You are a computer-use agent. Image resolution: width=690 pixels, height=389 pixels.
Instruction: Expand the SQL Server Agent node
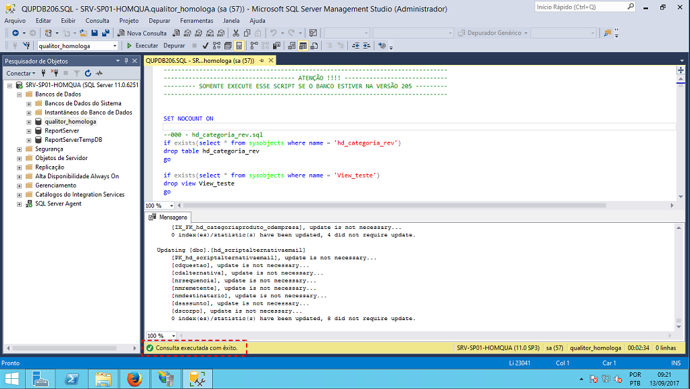tap(20, 204)
